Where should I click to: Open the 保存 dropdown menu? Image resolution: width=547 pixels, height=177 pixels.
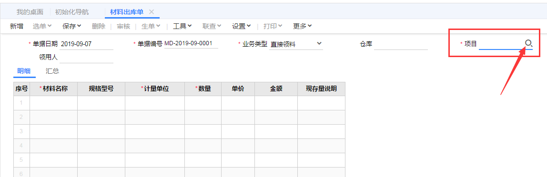click(72, 26)
